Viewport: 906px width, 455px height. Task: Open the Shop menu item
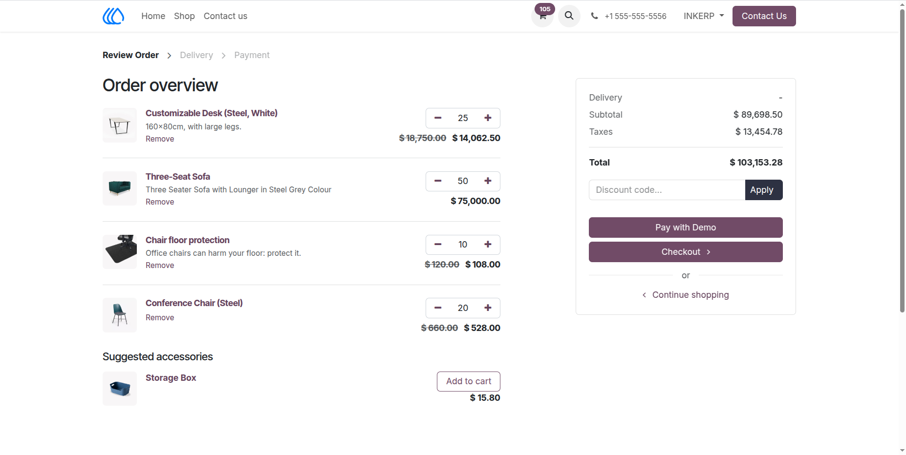coord(184,16)
